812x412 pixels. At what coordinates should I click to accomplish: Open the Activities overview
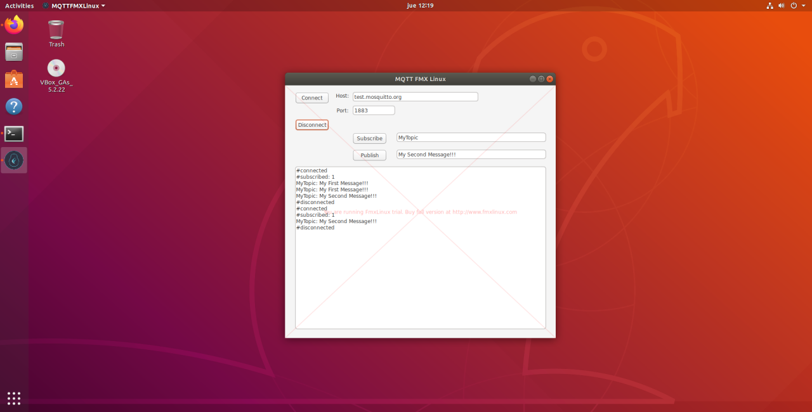20,6
